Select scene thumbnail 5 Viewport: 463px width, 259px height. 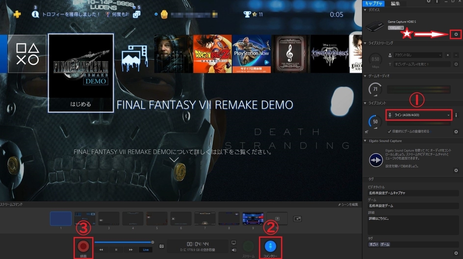point(157,219)
